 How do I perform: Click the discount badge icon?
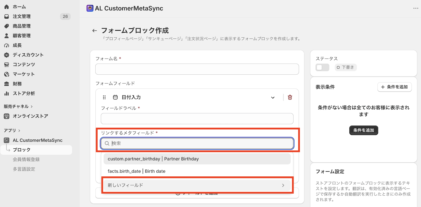(6, 55)
